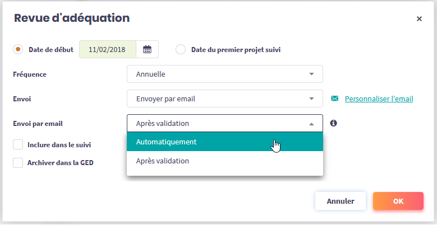Open the calendar date picker icon
The image size is (437, 225).
tap(147, 49)
